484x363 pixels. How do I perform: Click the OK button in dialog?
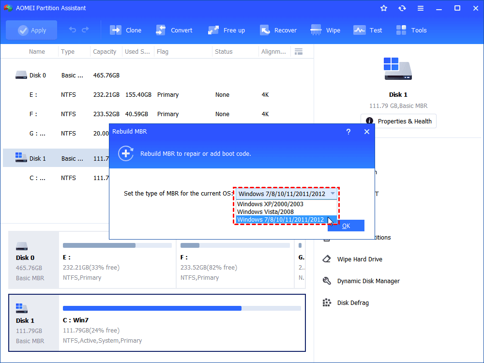346,226
